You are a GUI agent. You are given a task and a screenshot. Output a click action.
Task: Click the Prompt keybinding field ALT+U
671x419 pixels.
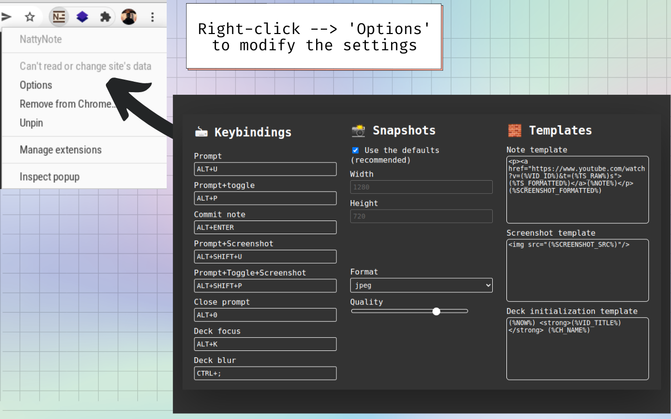pyautogui.click(x=265, y=169)
